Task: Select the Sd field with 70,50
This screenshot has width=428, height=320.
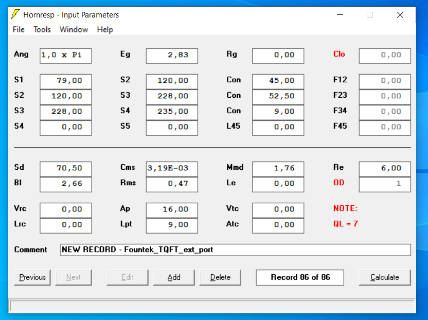Action: (66, 169)
